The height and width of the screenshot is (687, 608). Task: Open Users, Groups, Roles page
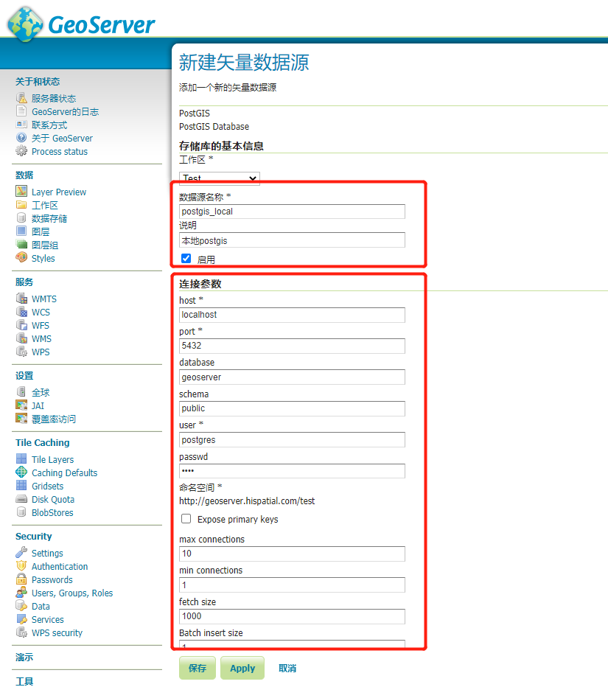[x=71, y=593]
